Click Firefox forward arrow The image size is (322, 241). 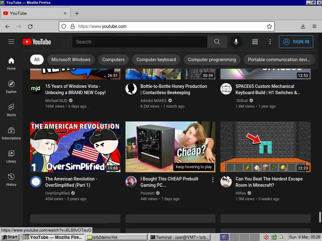[x=19, y=26]
